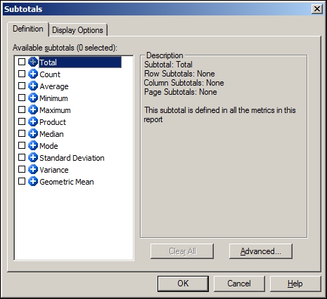Select the Count list item label
The image size is (327, 299).
[50, 74]
